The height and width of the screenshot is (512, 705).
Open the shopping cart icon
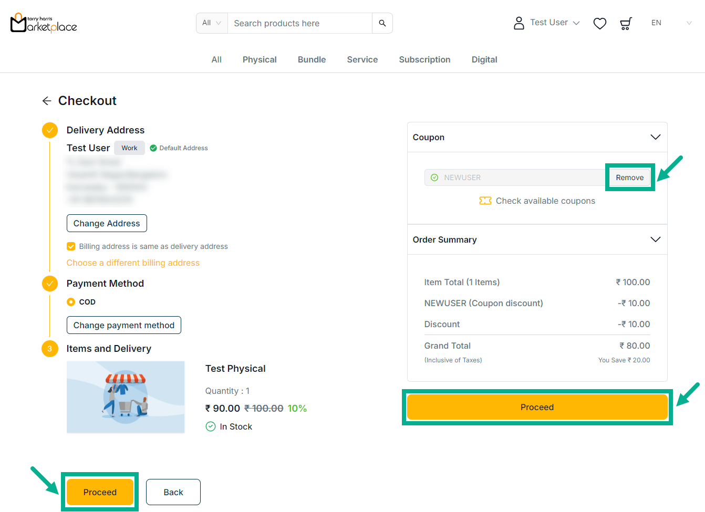coord(625,23)
